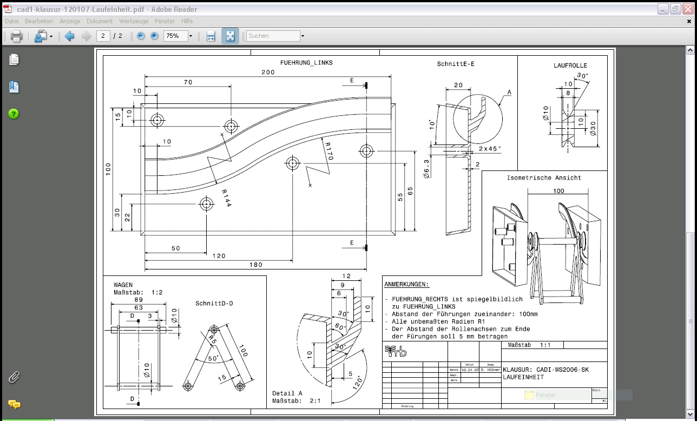Image resolution: width=697 pixels, height=421 pixels.
Task: Click the FUEHRUNG_LINKS drawing title
Action: coord(306,63)
